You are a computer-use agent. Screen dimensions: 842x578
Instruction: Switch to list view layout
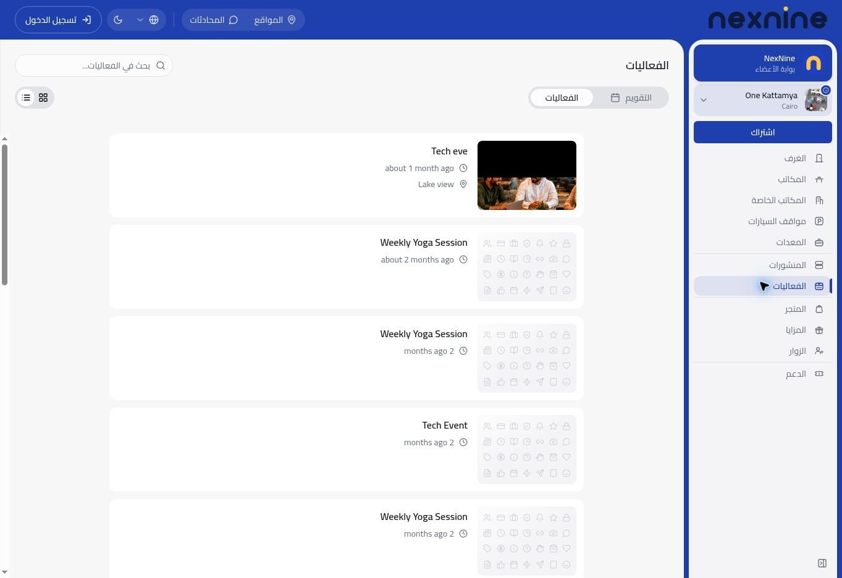(x=26, y=98)
